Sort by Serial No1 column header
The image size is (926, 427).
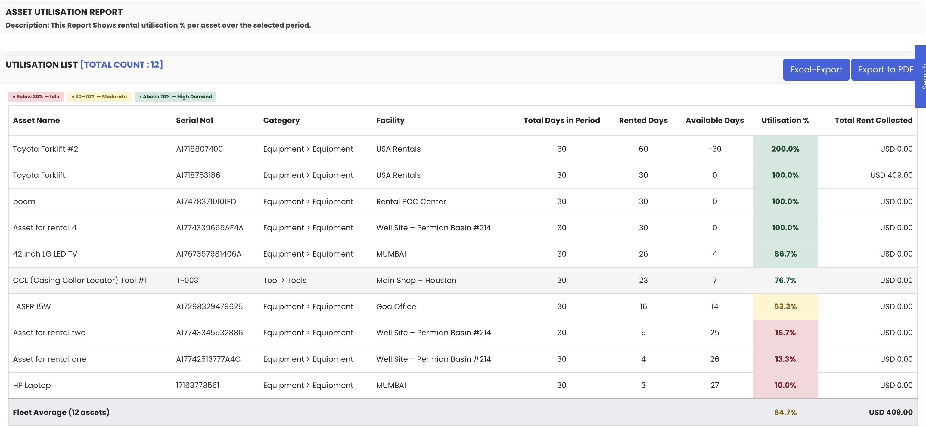pos(194,120)
